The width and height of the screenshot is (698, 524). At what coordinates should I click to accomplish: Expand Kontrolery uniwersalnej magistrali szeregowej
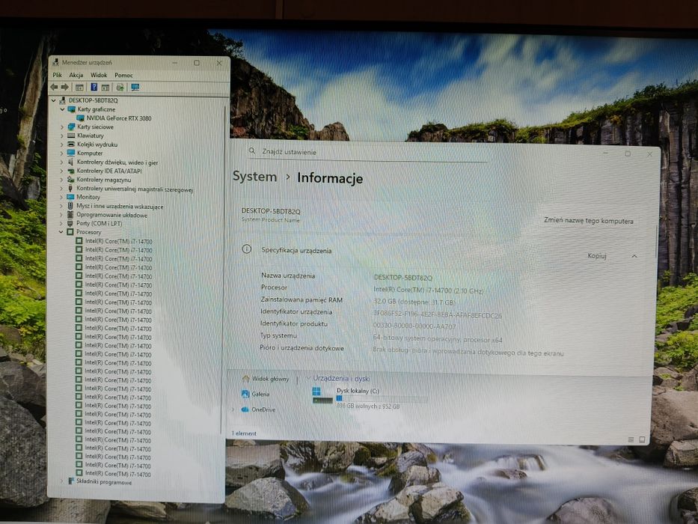click(x=61, y=189)
